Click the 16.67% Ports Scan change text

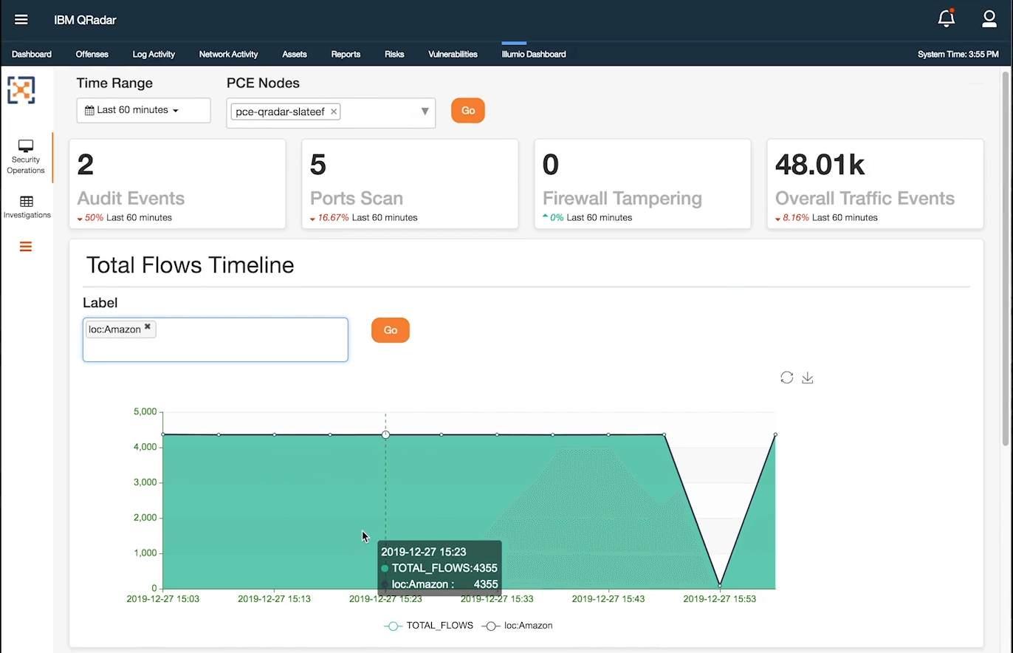click(x=333, y=218)
